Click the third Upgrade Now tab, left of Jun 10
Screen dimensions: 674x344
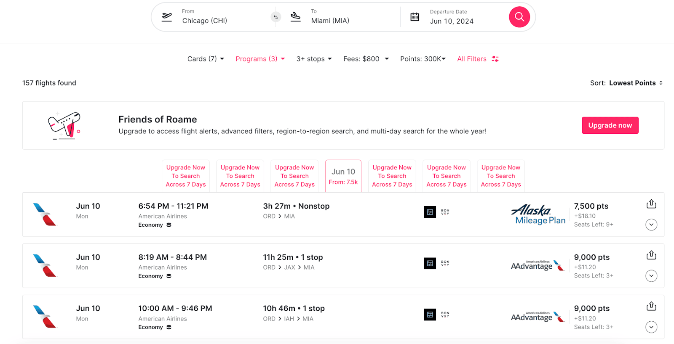[295, 176]
